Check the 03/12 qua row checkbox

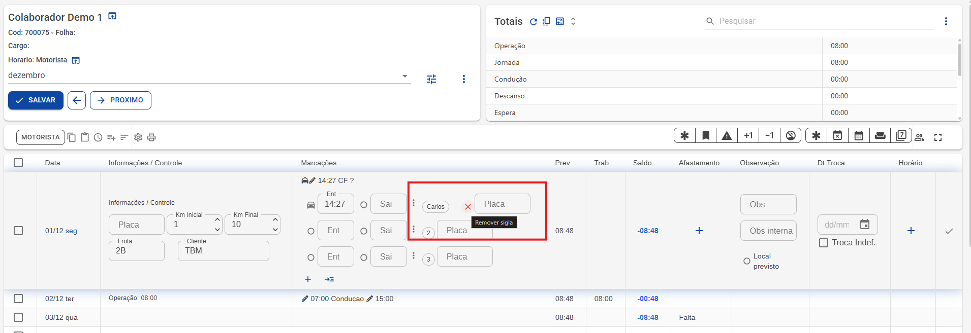pos(18,317)
